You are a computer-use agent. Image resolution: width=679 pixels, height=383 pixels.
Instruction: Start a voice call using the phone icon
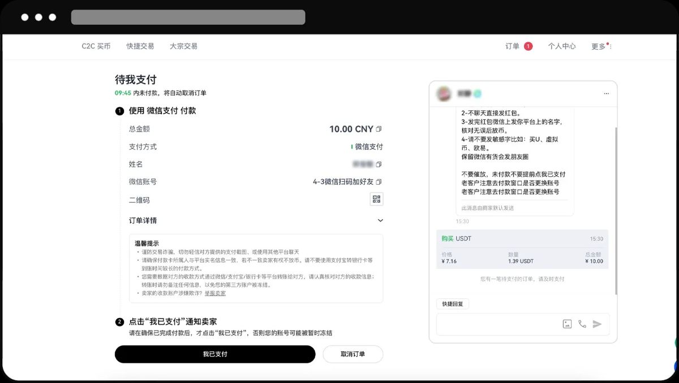[582, 324]
